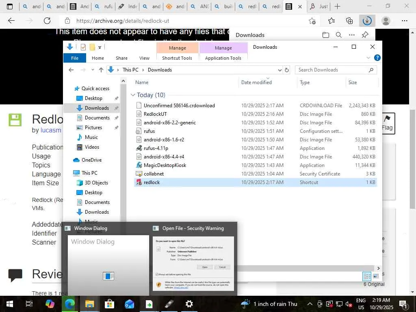Search downloads in Edge Downloads panel
416x312 pixels.
point(338,35)
